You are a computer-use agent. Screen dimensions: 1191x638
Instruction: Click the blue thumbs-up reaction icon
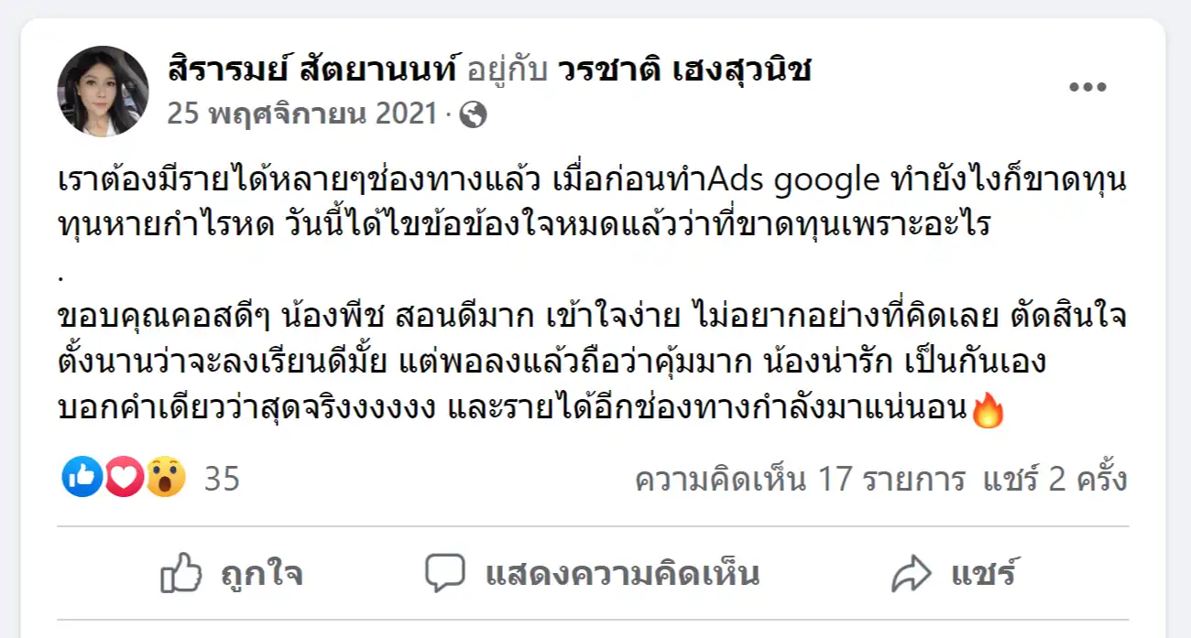pyautogui.click(x=82, y=478)
